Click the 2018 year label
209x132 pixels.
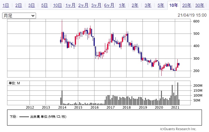tap(127, 107)
